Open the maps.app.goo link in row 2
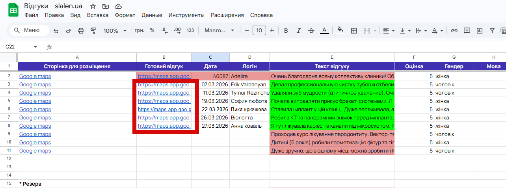This screenshot has height=188, width=506. [164, 76]
